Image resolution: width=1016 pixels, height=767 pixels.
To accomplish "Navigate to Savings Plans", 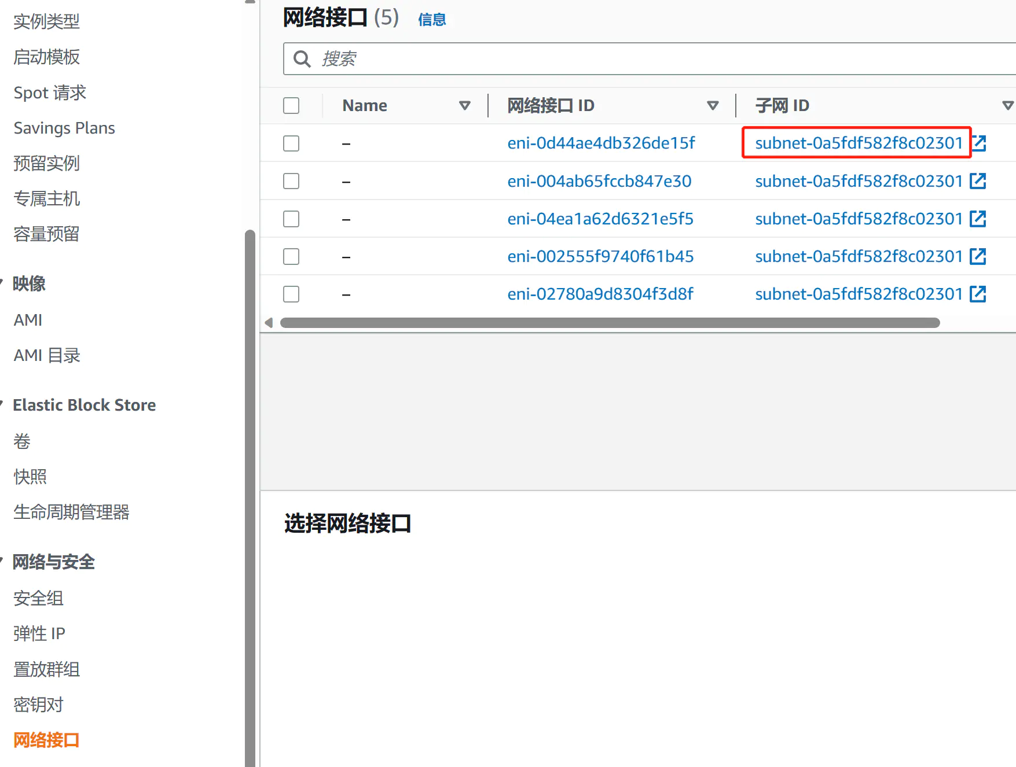I will click(64, 128).
